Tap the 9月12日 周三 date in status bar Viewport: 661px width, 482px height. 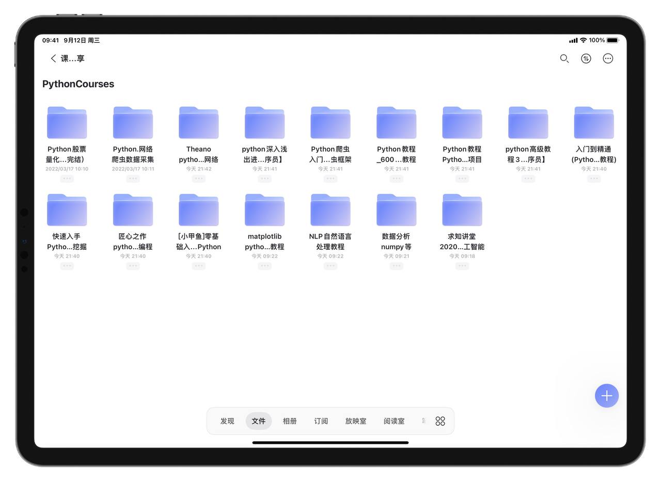click(82, 40)
